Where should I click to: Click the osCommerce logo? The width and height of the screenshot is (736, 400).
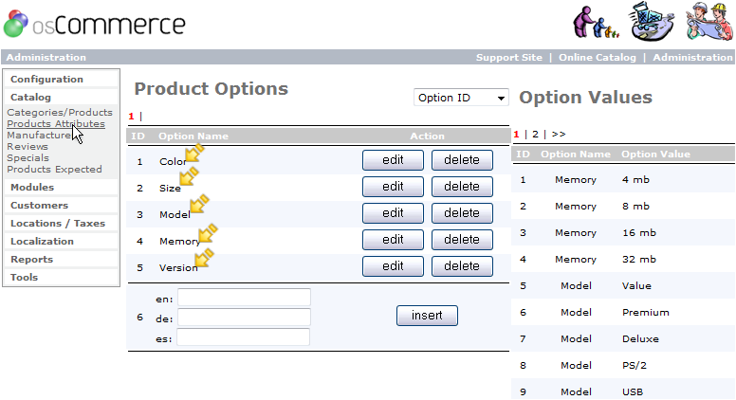point(95,24)
